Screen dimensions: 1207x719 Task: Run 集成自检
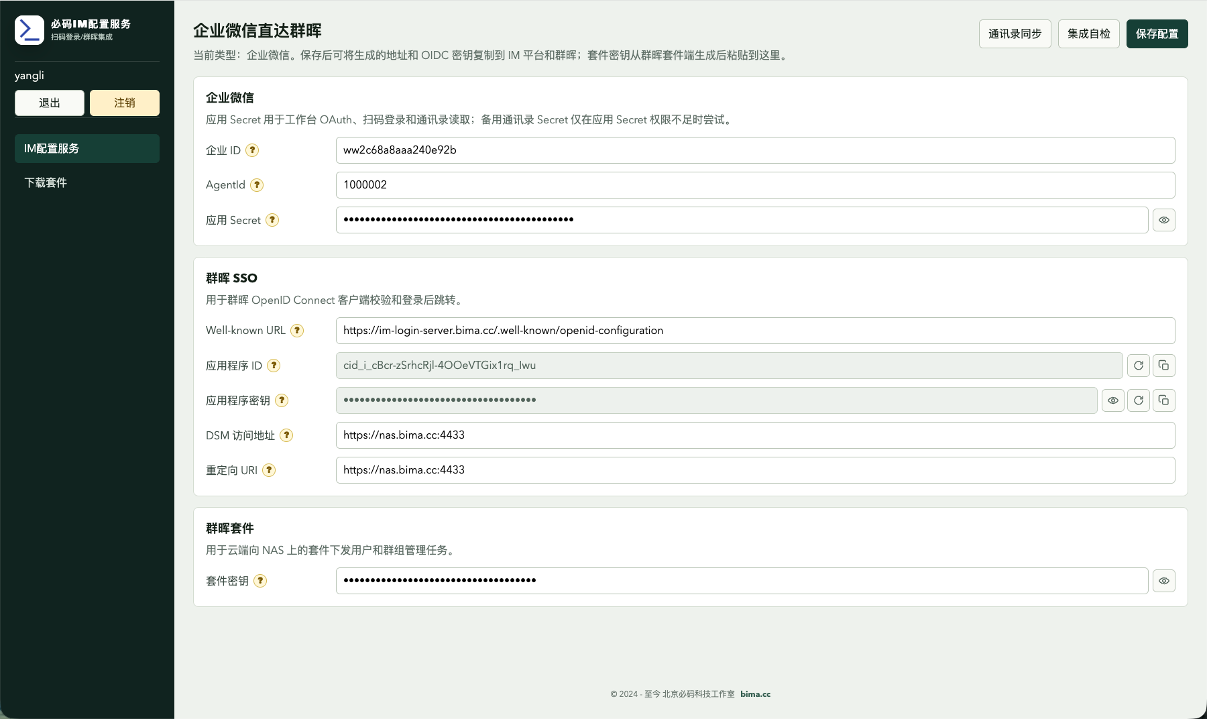(x=1089, y=34)
